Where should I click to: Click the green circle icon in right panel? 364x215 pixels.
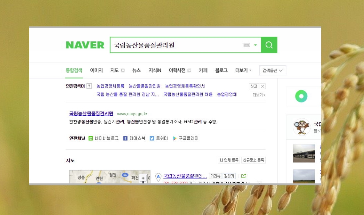click(301, 96)
